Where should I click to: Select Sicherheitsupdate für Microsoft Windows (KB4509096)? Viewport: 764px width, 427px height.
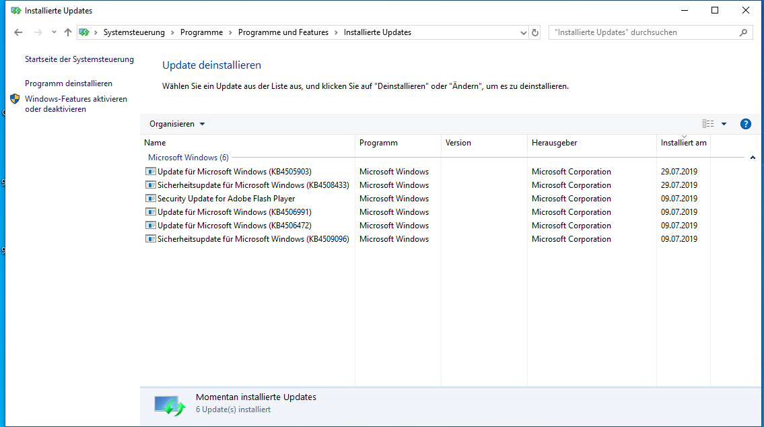click(x=253, y=239)
